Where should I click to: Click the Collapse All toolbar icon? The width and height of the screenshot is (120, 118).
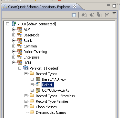tap(74, 15)
